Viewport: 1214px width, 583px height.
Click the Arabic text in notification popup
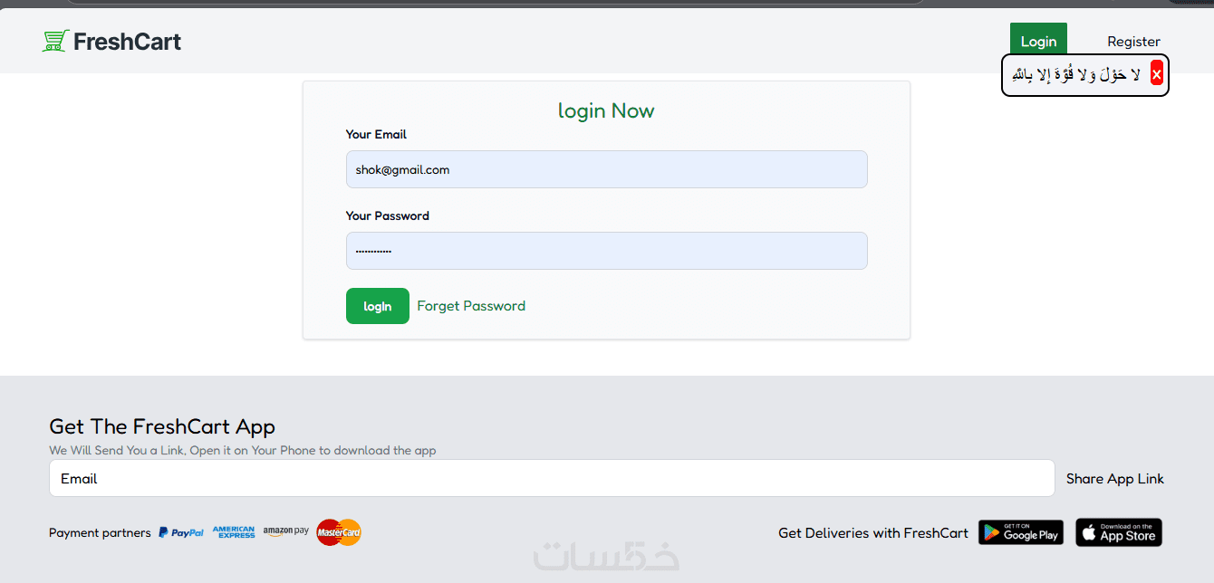1076,74
